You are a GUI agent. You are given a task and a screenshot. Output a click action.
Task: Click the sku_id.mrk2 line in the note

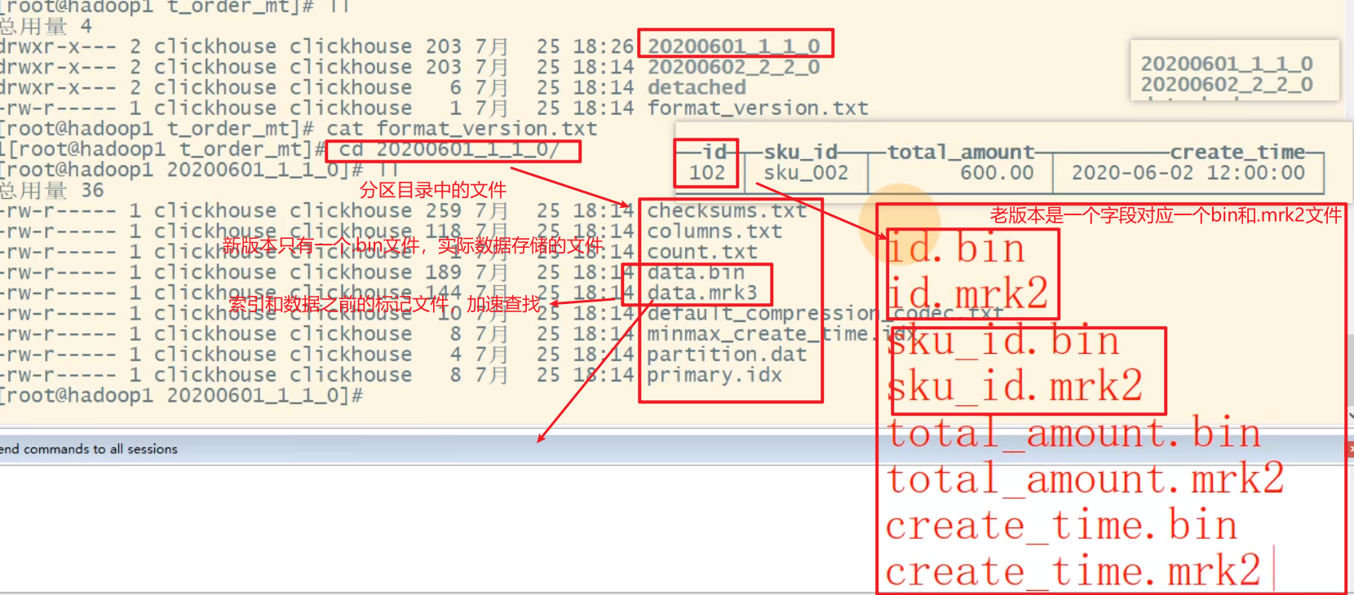point(1015,386)
